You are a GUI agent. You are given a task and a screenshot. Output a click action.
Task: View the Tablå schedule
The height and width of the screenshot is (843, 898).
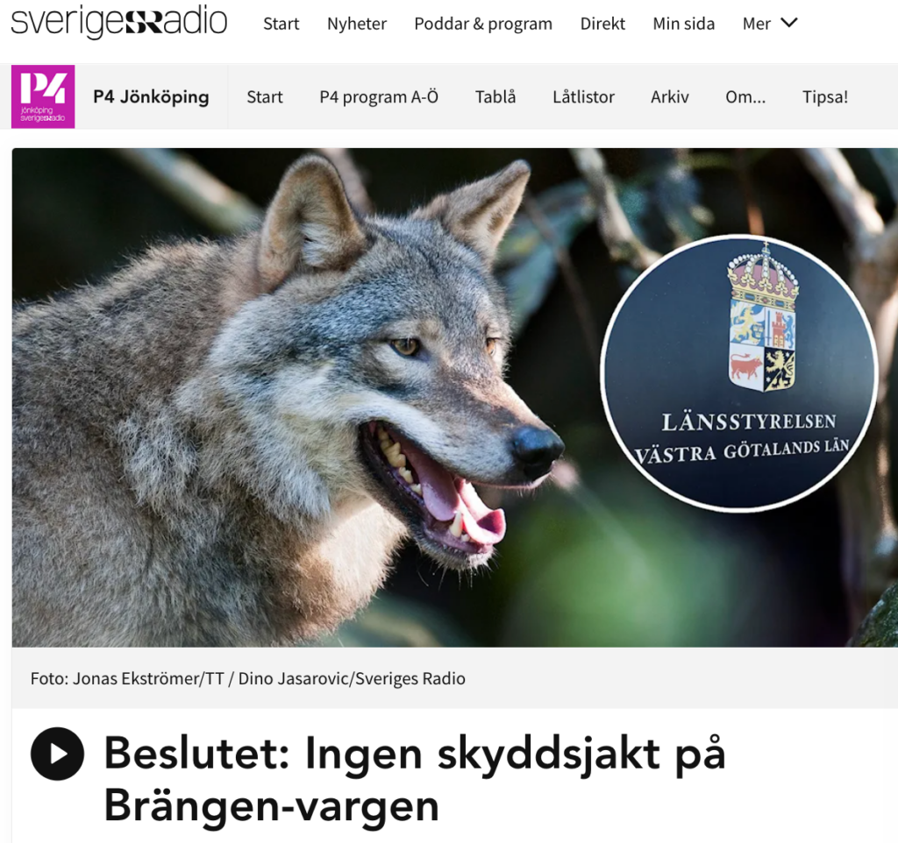coord(495,96)
